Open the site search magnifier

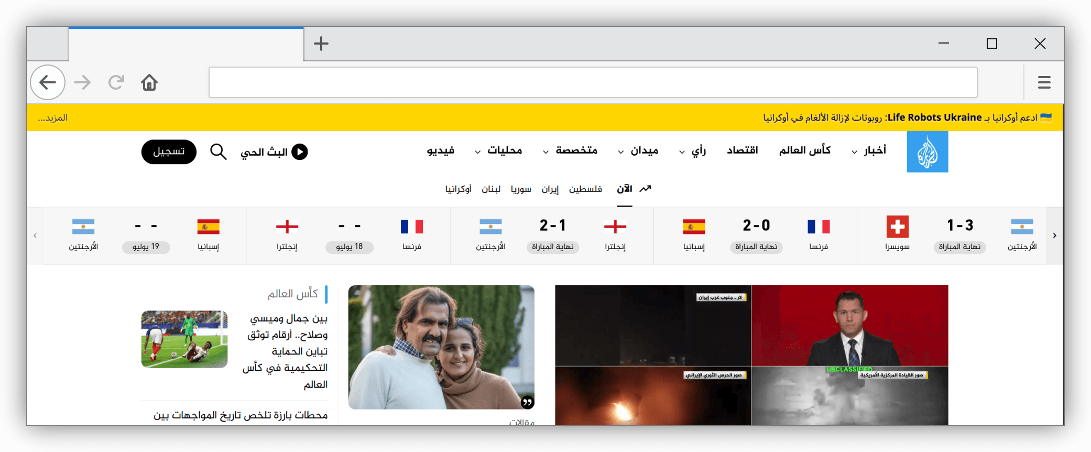tap(219, 152)
